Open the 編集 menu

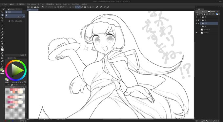pyautogui.click(x=12, y=4)
